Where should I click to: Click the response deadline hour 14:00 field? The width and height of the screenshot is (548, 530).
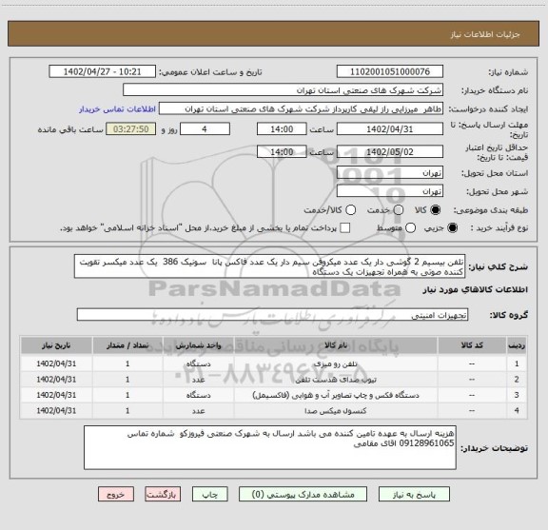click(x=282, y=129)
